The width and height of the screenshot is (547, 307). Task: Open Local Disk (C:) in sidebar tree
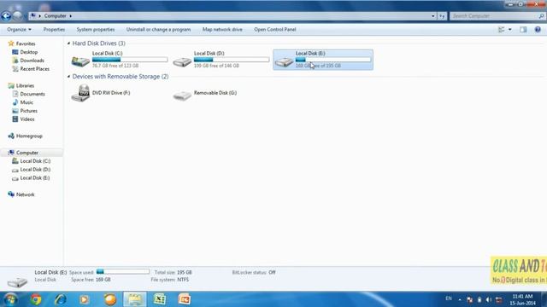pyautogui.click(x=35, y=161)
